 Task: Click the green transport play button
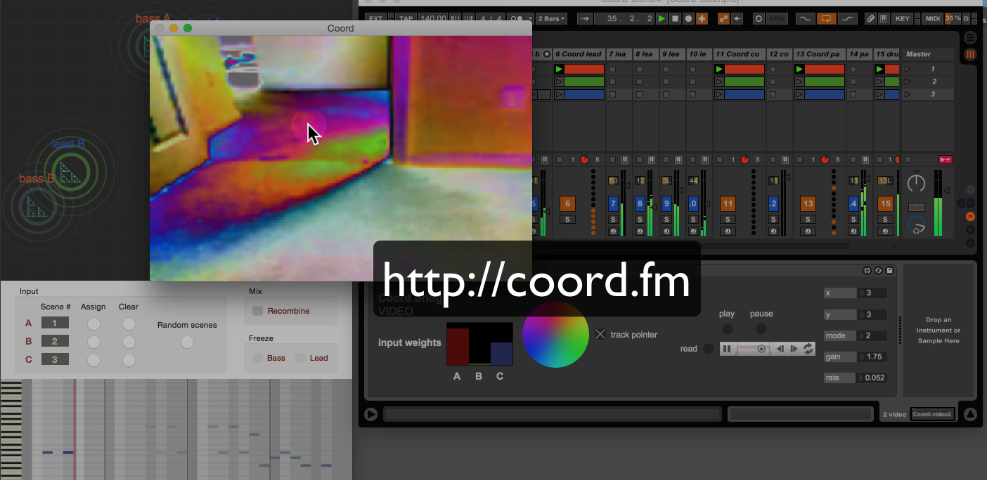tap(662, 18)
